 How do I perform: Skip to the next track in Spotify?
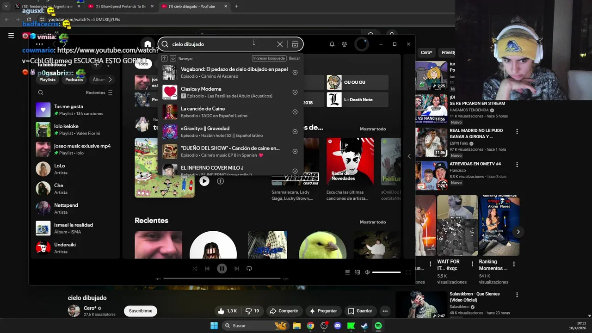[236, 268]
